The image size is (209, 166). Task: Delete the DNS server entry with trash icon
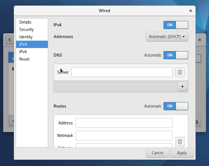coord(180,72)
